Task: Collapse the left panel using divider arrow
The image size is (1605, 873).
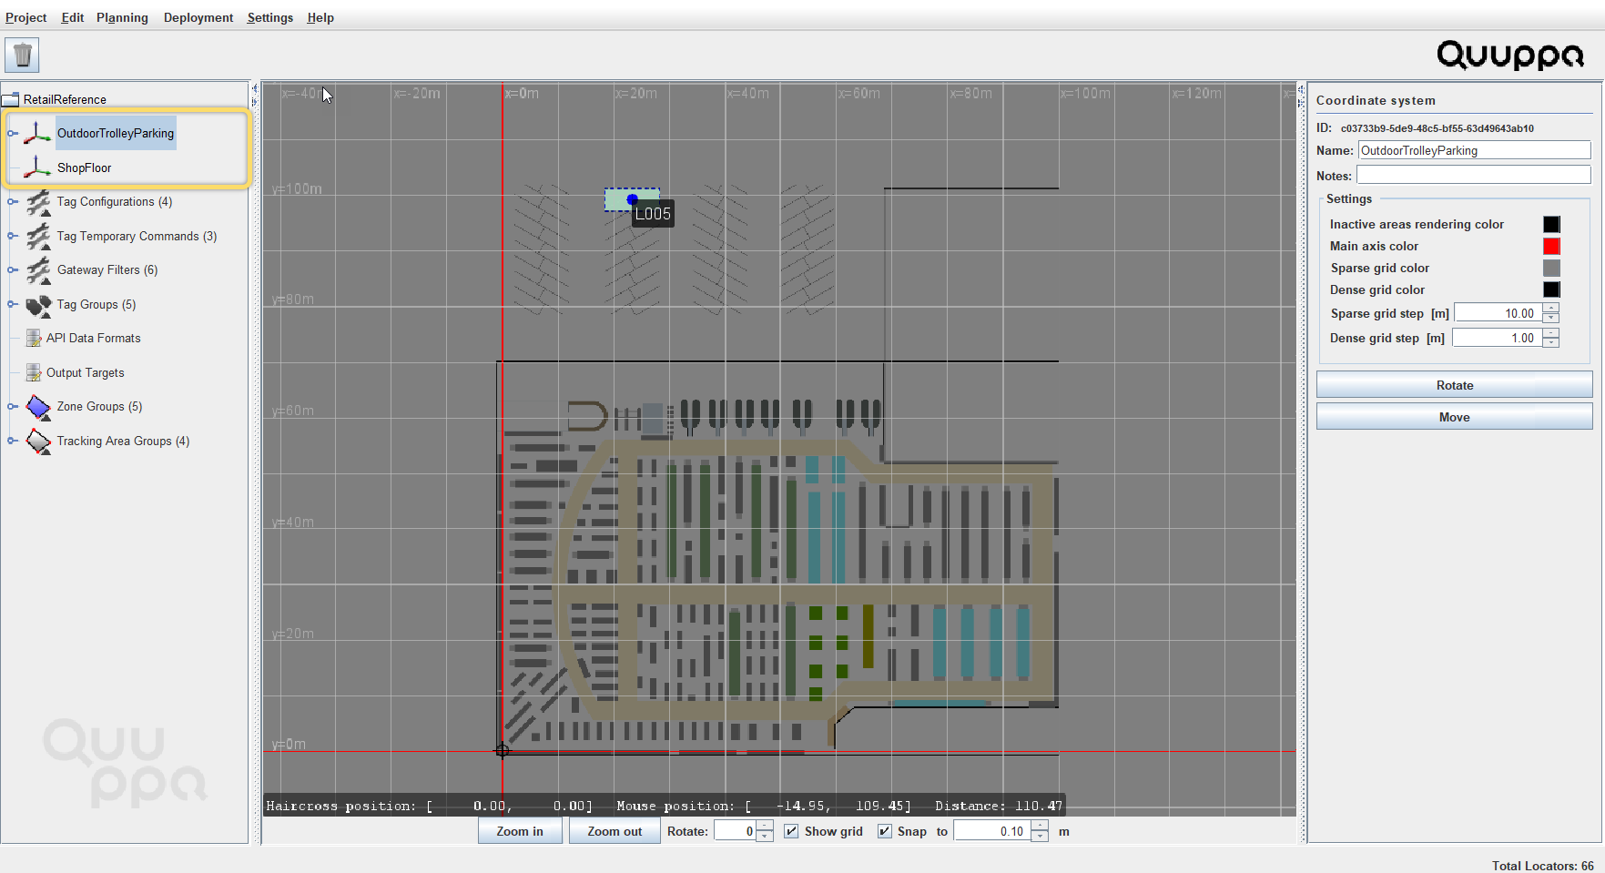Action: point(255,89)
